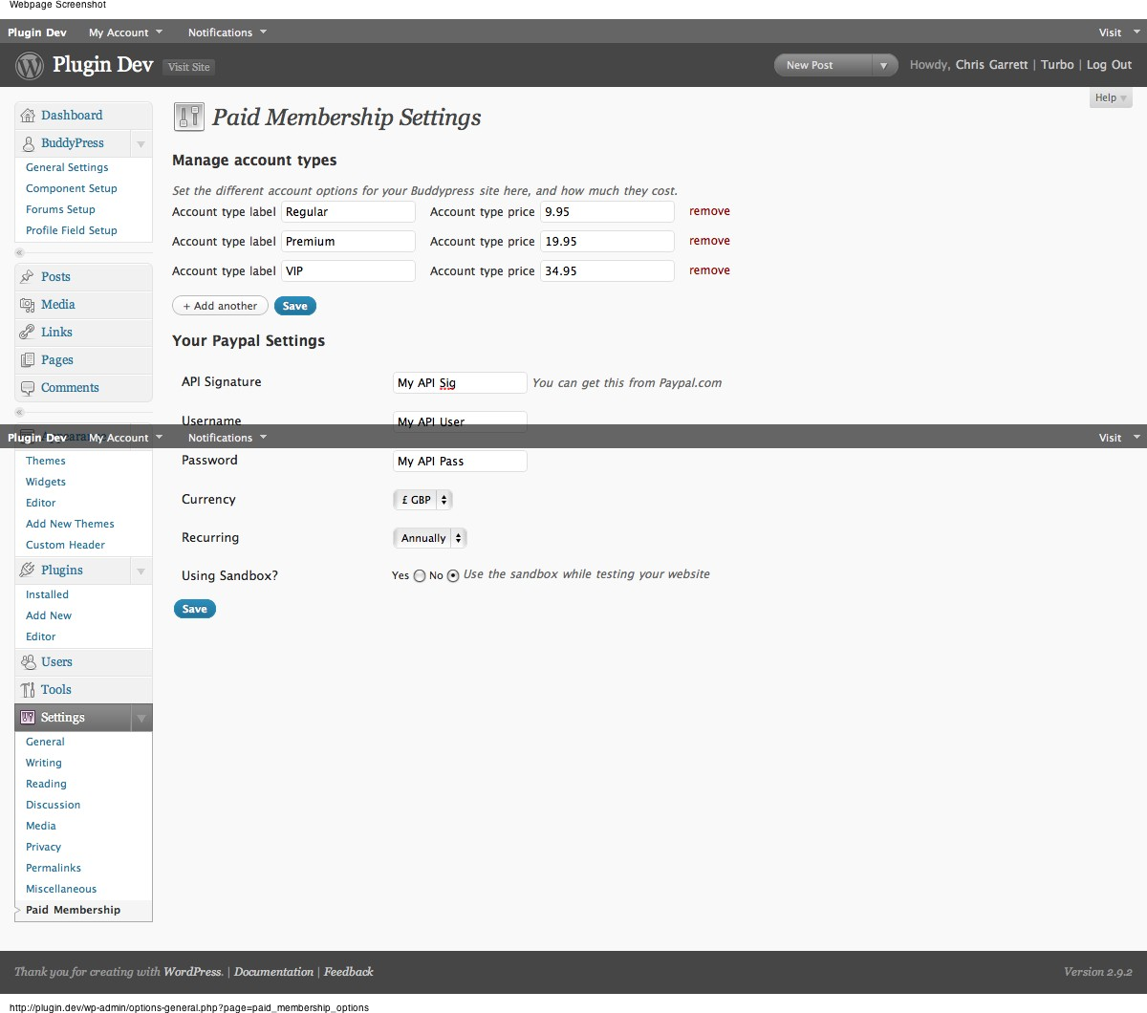The image size is (1147, 1013).
Task: Open the Dashboard menu icon
Action: click(x=28, y=116)
